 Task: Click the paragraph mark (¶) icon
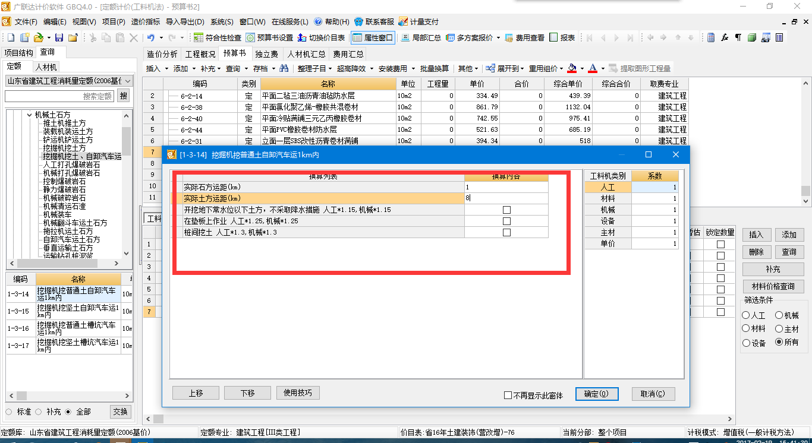(x=738, y=37)
